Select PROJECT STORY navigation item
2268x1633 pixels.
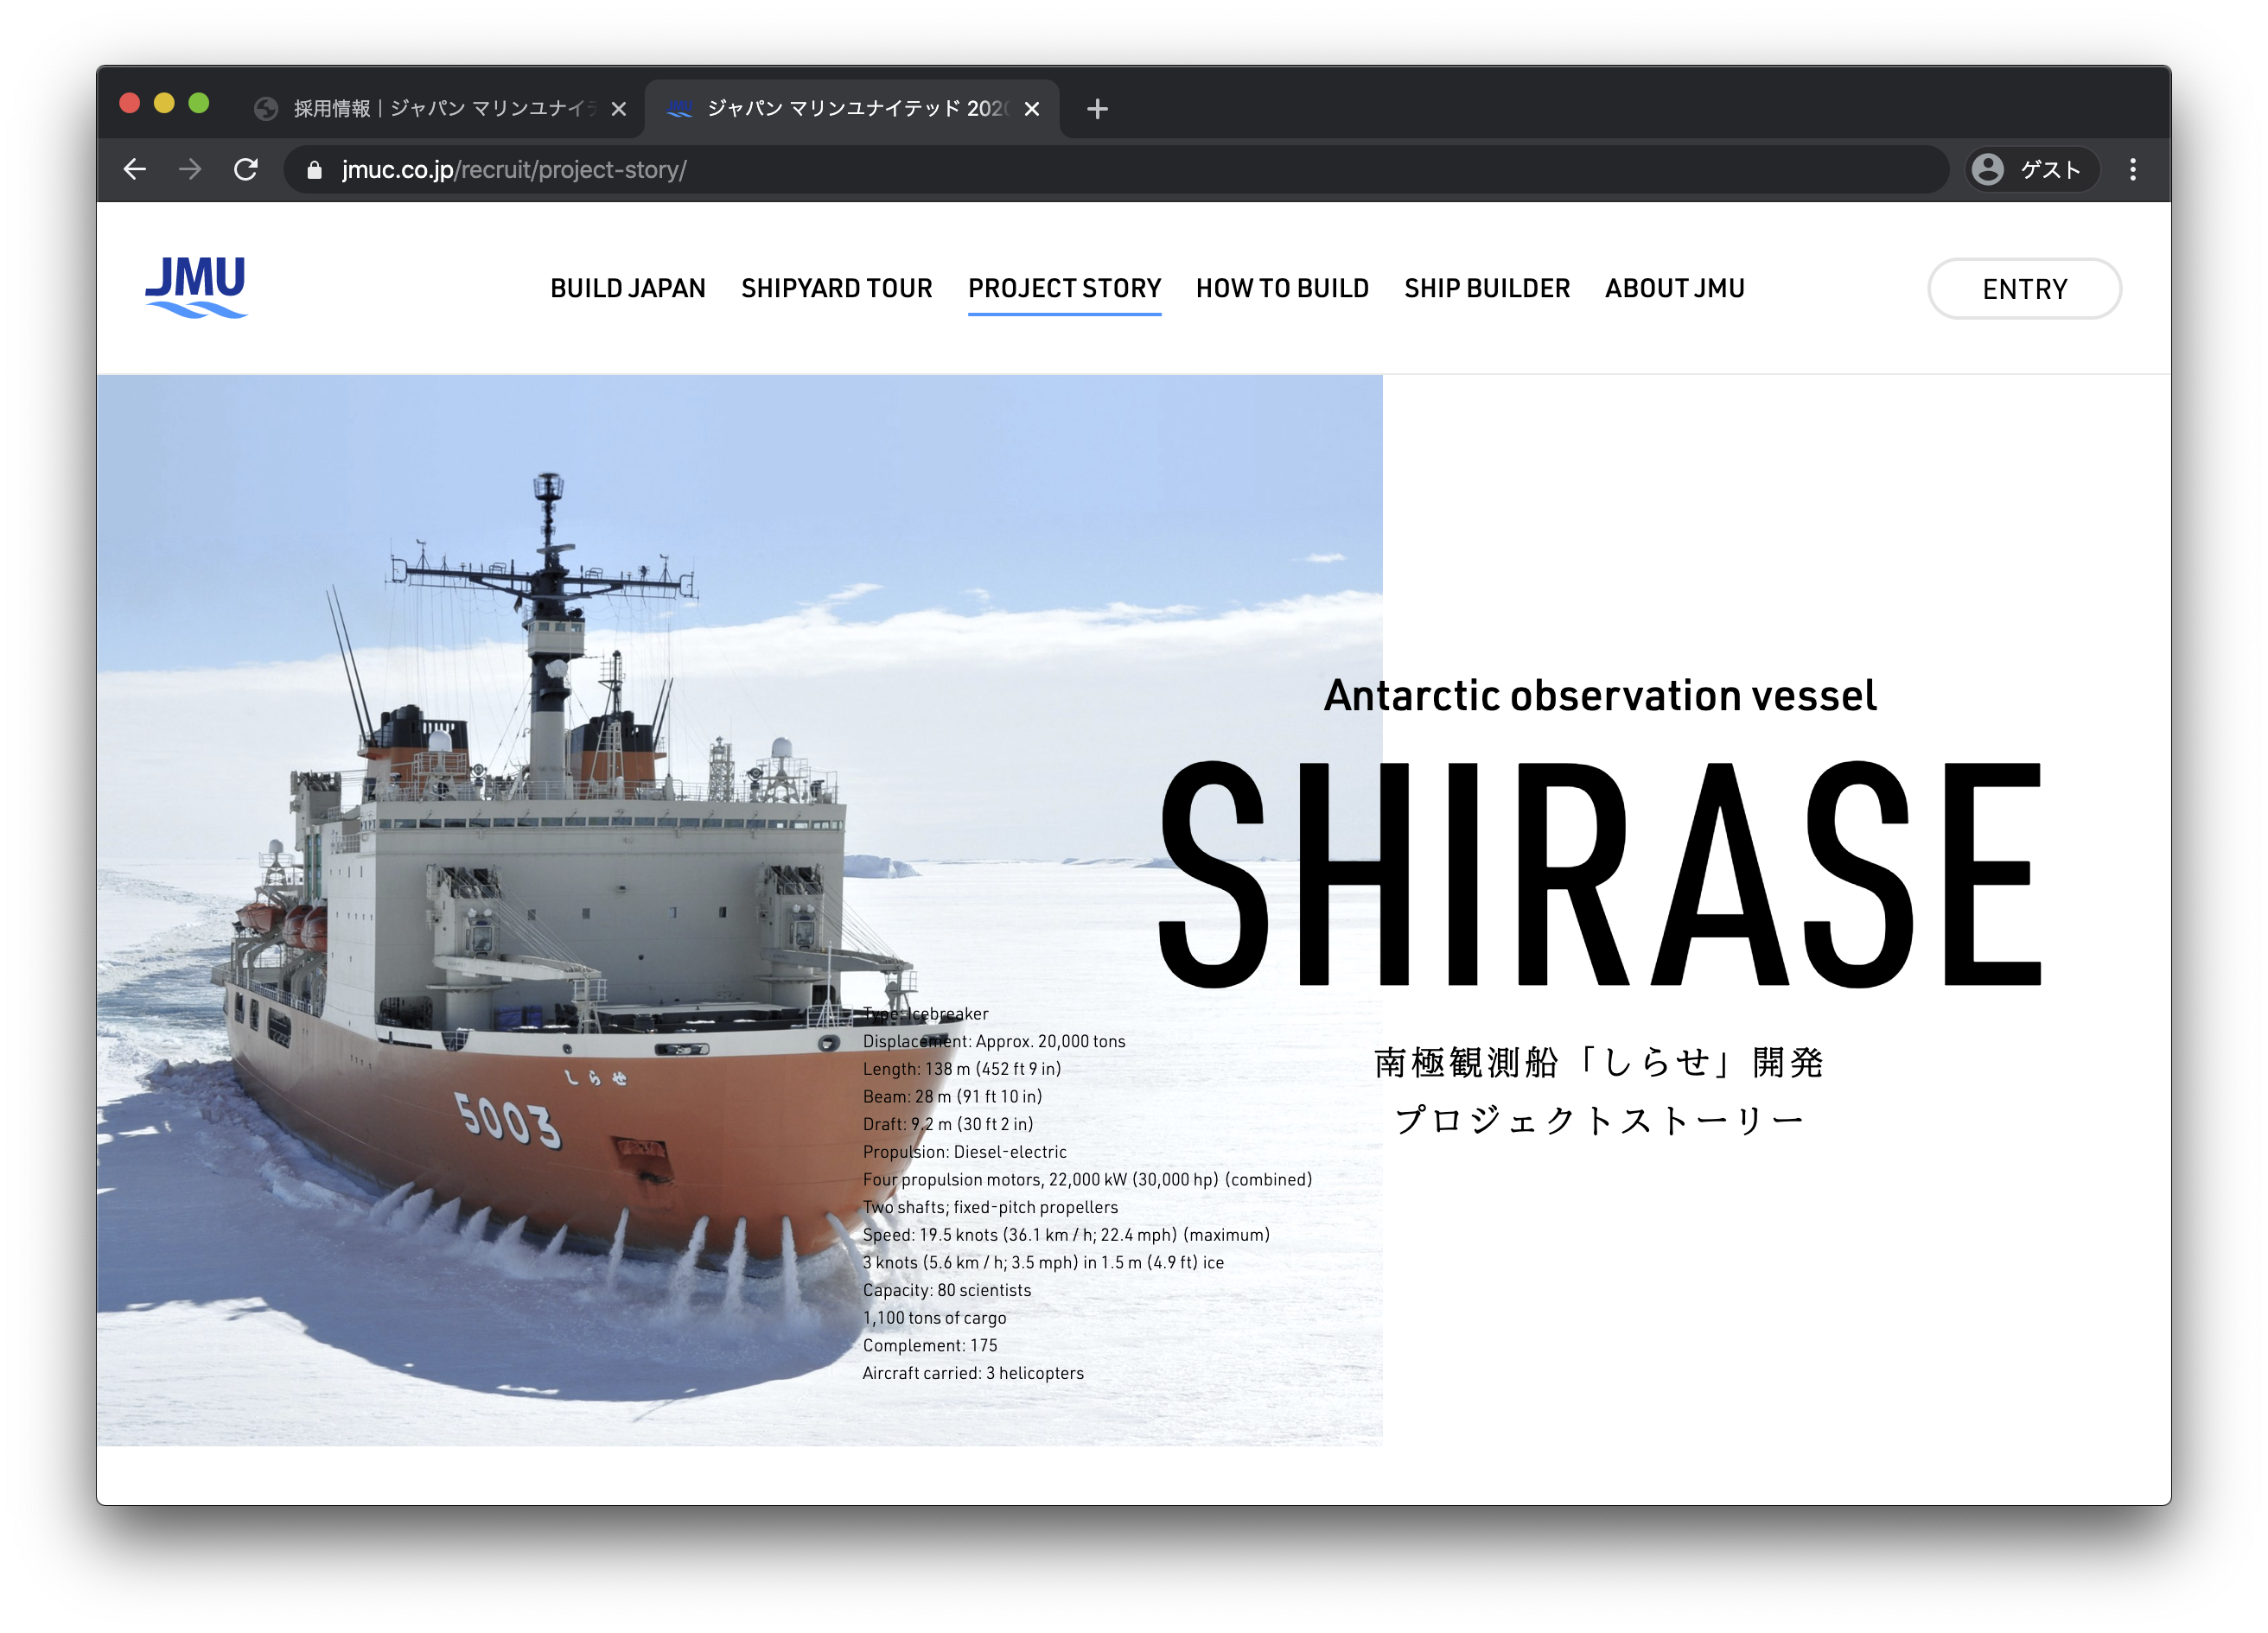point(1065,289)
